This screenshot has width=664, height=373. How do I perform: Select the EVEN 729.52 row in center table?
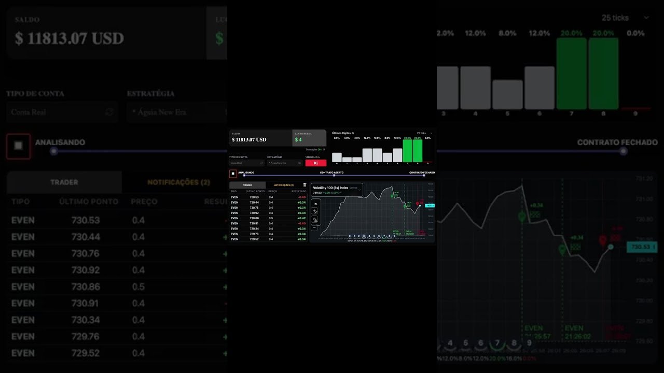point(268,239)
